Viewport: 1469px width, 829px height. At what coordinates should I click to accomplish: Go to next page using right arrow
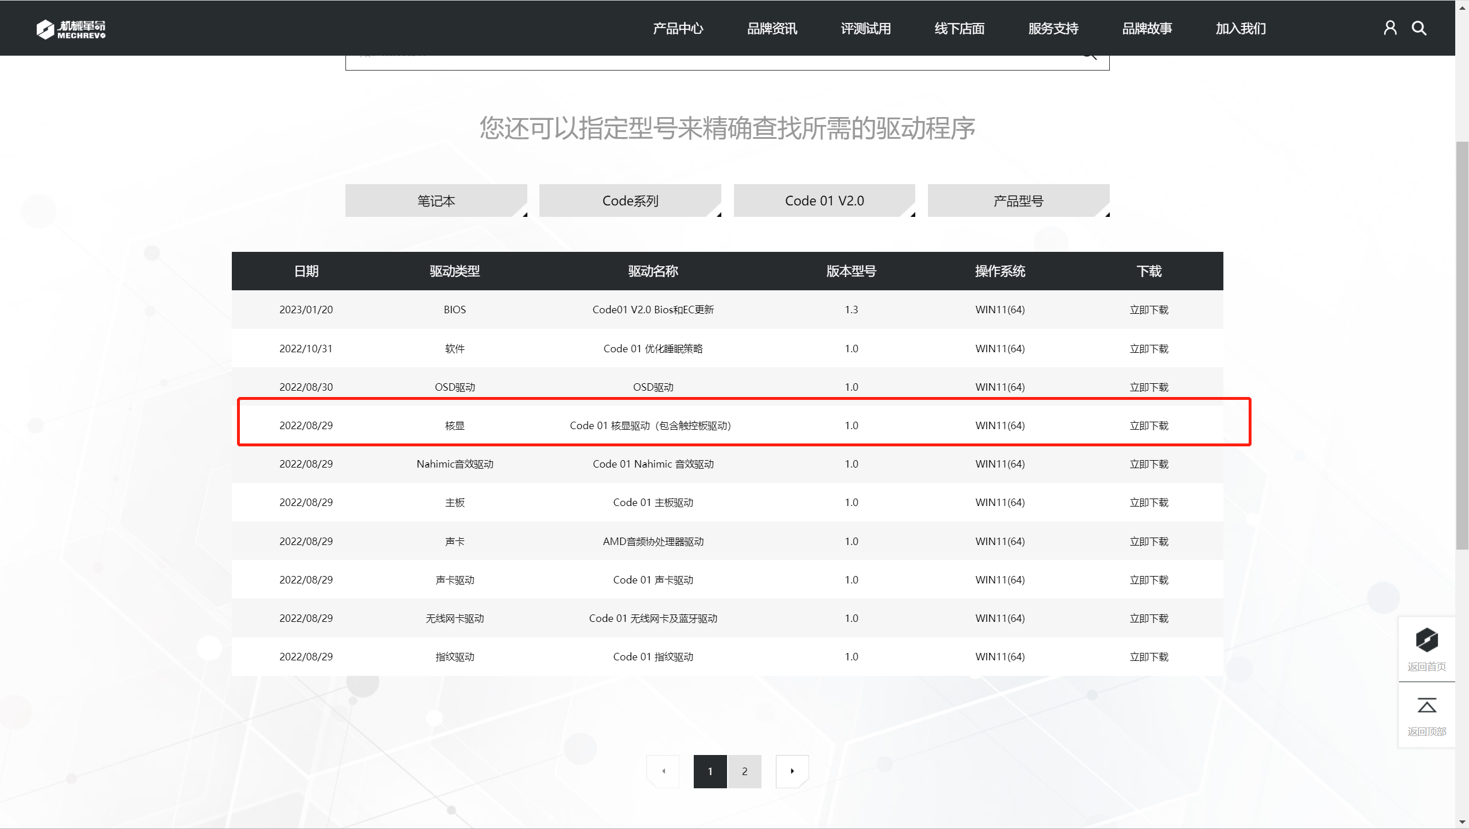coord(792,771)
